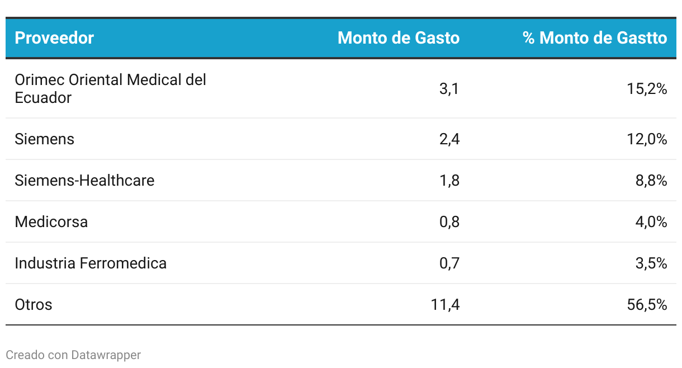The height and width of the screenshot is (368, 682).
Task: Click the 0,8 amount for Medicorsa
Action: coord(449,221)
